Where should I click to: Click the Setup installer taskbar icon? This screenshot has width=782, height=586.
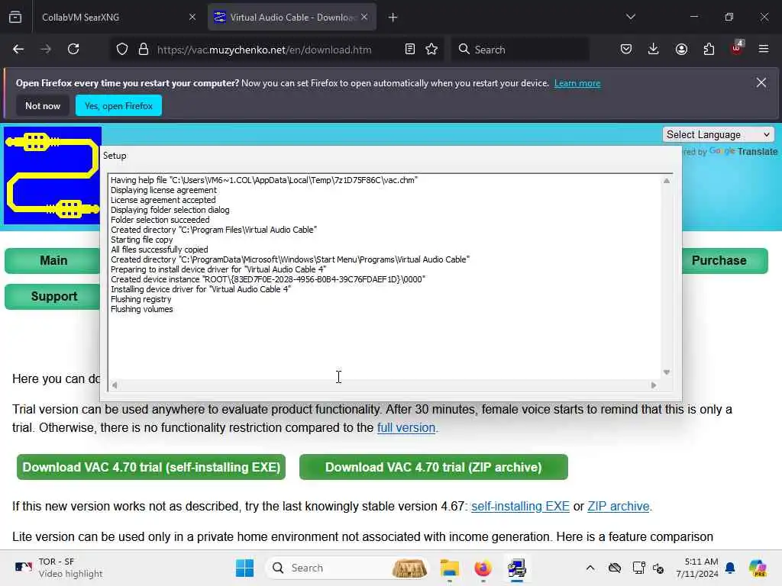[x=517, y=568]
